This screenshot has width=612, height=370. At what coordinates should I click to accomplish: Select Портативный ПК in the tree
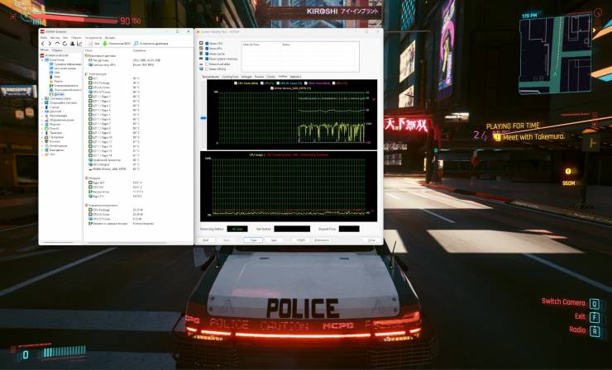[x=65, y=90]
